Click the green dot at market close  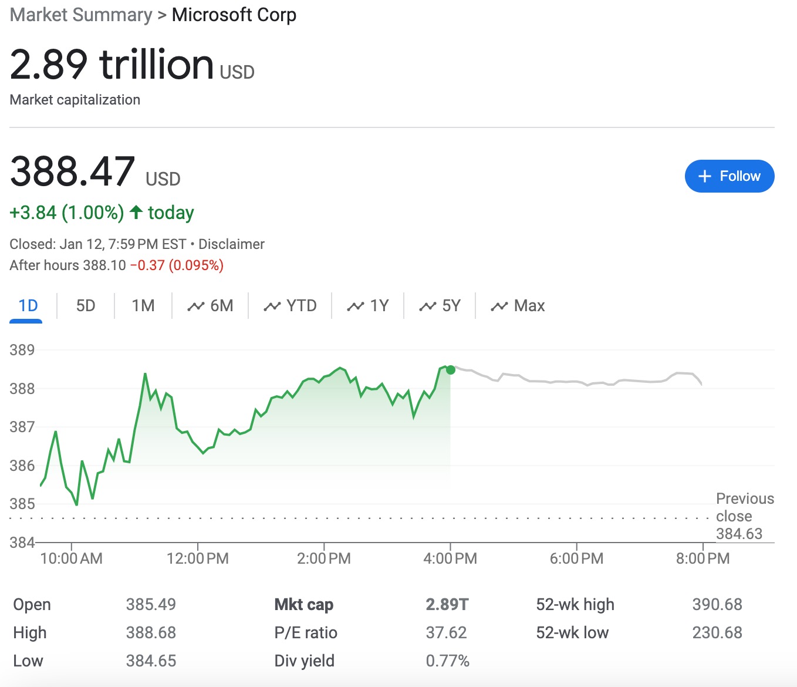450,369
